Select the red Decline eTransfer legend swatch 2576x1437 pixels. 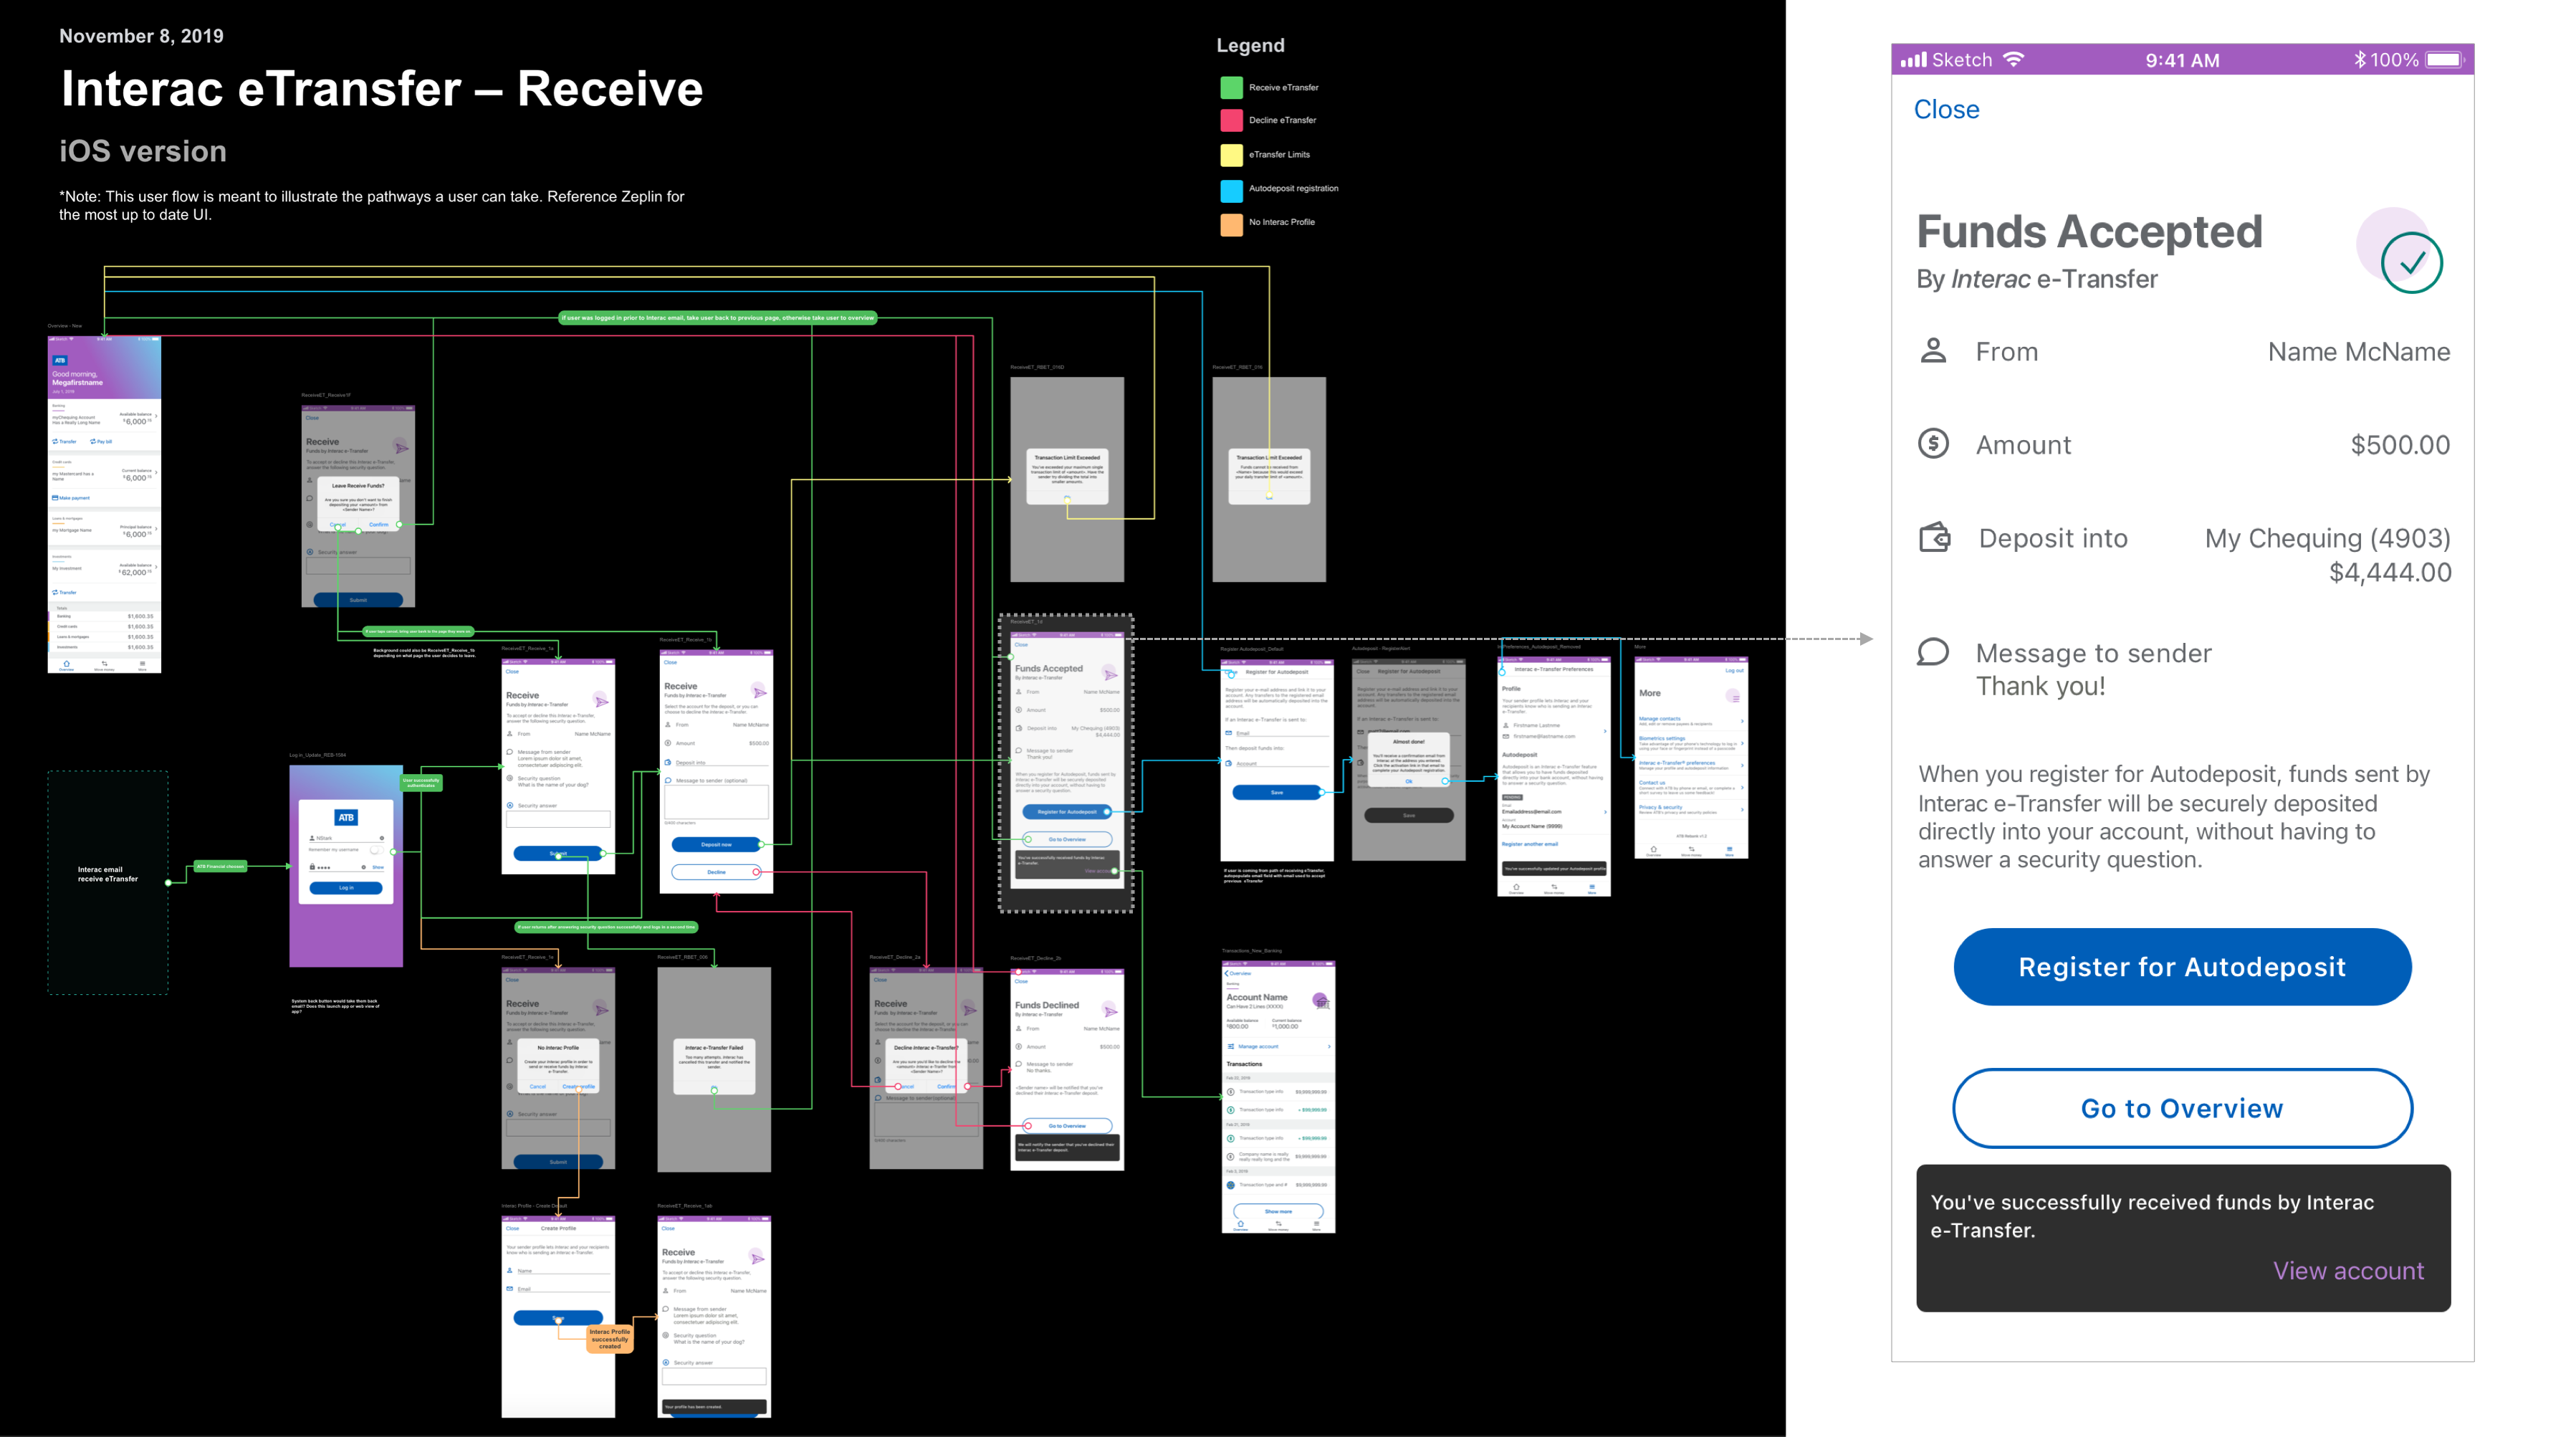click(1231, 121)
